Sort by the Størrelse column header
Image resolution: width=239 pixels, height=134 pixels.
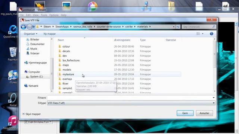pos(171,40)
